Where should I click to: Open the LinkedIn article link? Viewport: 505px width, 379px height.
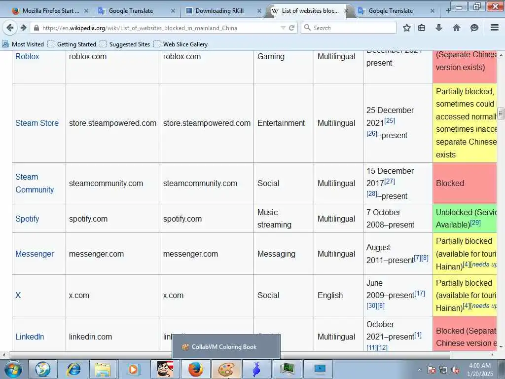(x=30, y=337)
